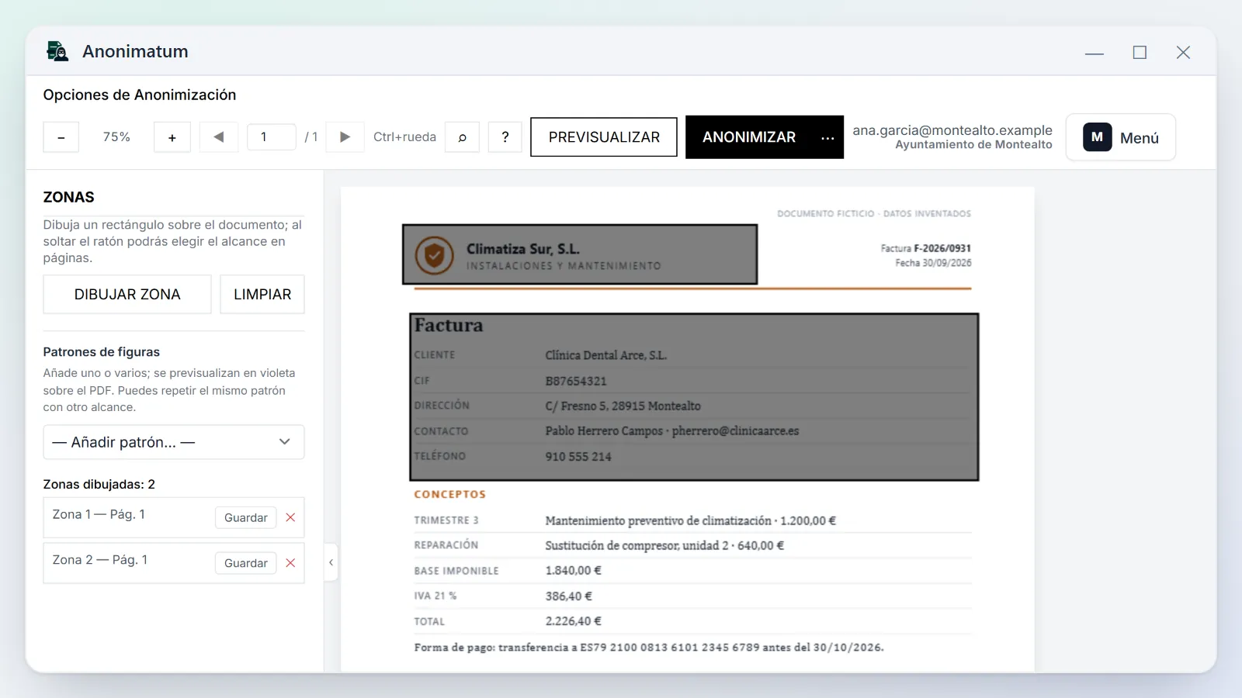Viewport: 1242px width, 698px height.
Task: Save Zona 2 with Guardar
Action: pos(246,563)
